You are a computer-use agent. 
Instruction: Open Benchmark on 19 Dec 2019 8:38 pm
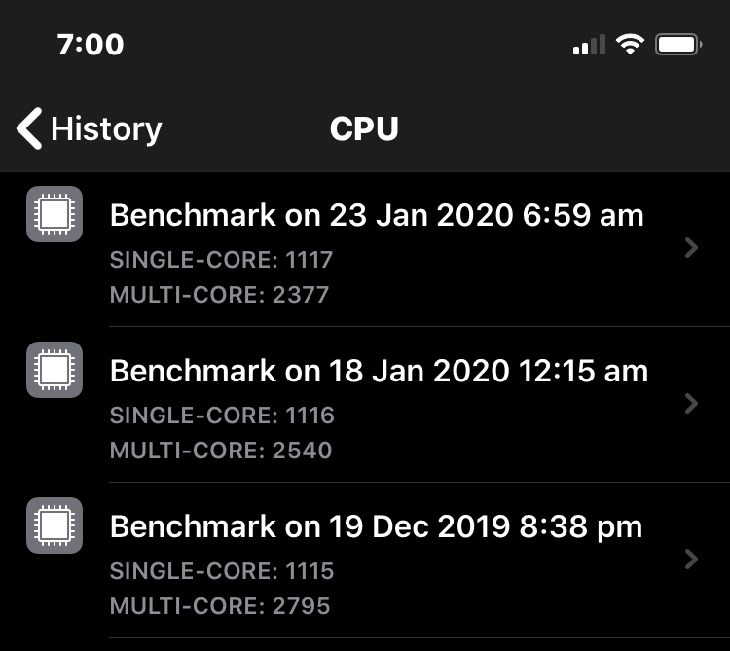(376, 526)
